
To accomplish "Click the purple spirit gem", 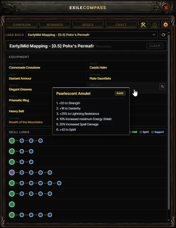I will coord(12,172).
